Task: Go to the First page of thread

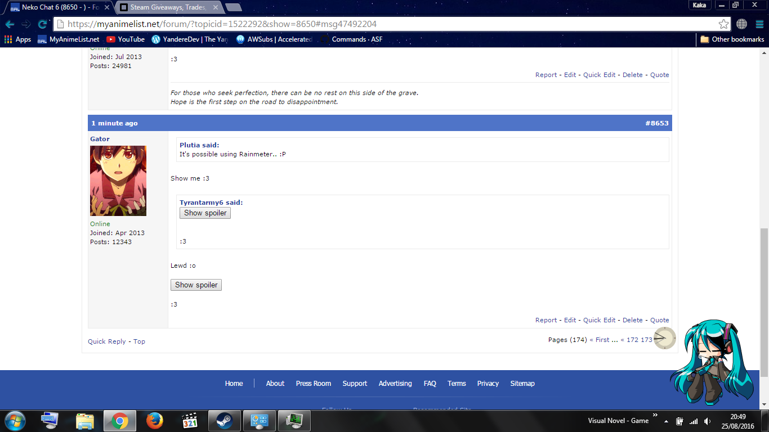Action: click(602, 340)
